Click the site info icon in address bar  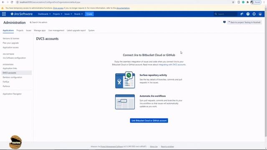18,2
